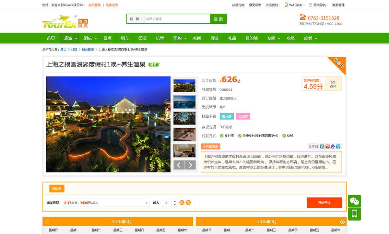
Task: Share to Tencent Weibo icon
Action: (x=338, y=146)
